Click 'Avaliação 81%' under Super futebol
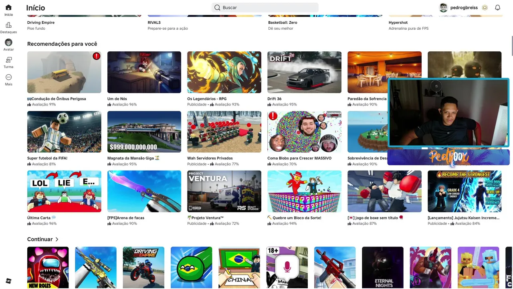Viewport: 513px width, 289px height. [x=44, y=164]
